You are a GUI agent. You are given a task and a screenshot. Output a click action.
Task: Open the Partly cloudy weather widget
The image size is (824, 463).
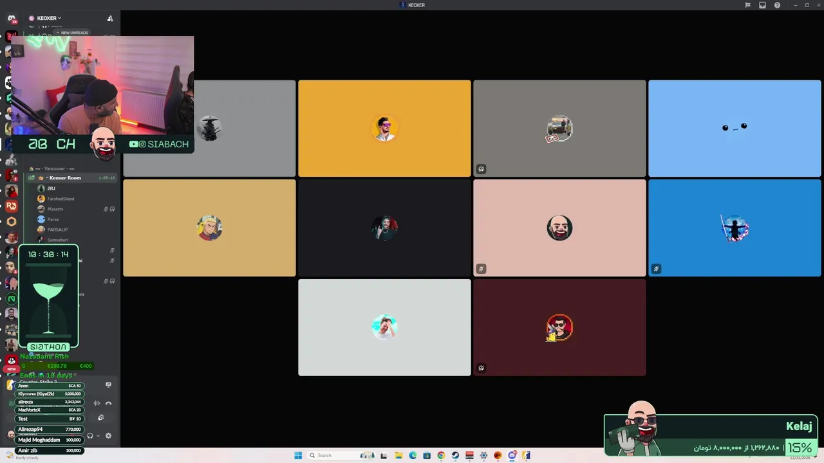click(x=23, y=456)
